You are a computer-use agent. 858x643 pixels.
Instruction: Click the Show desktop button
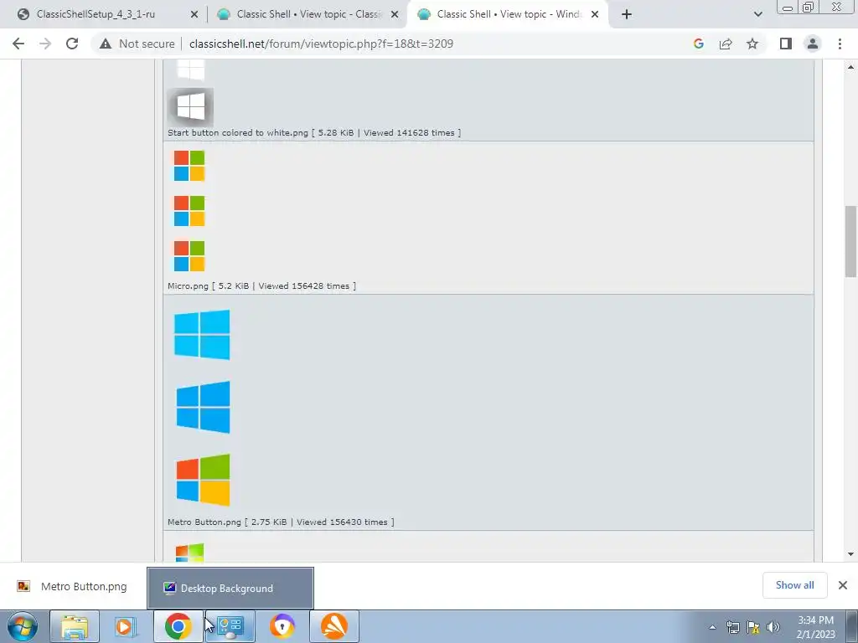tap(851, 626)
